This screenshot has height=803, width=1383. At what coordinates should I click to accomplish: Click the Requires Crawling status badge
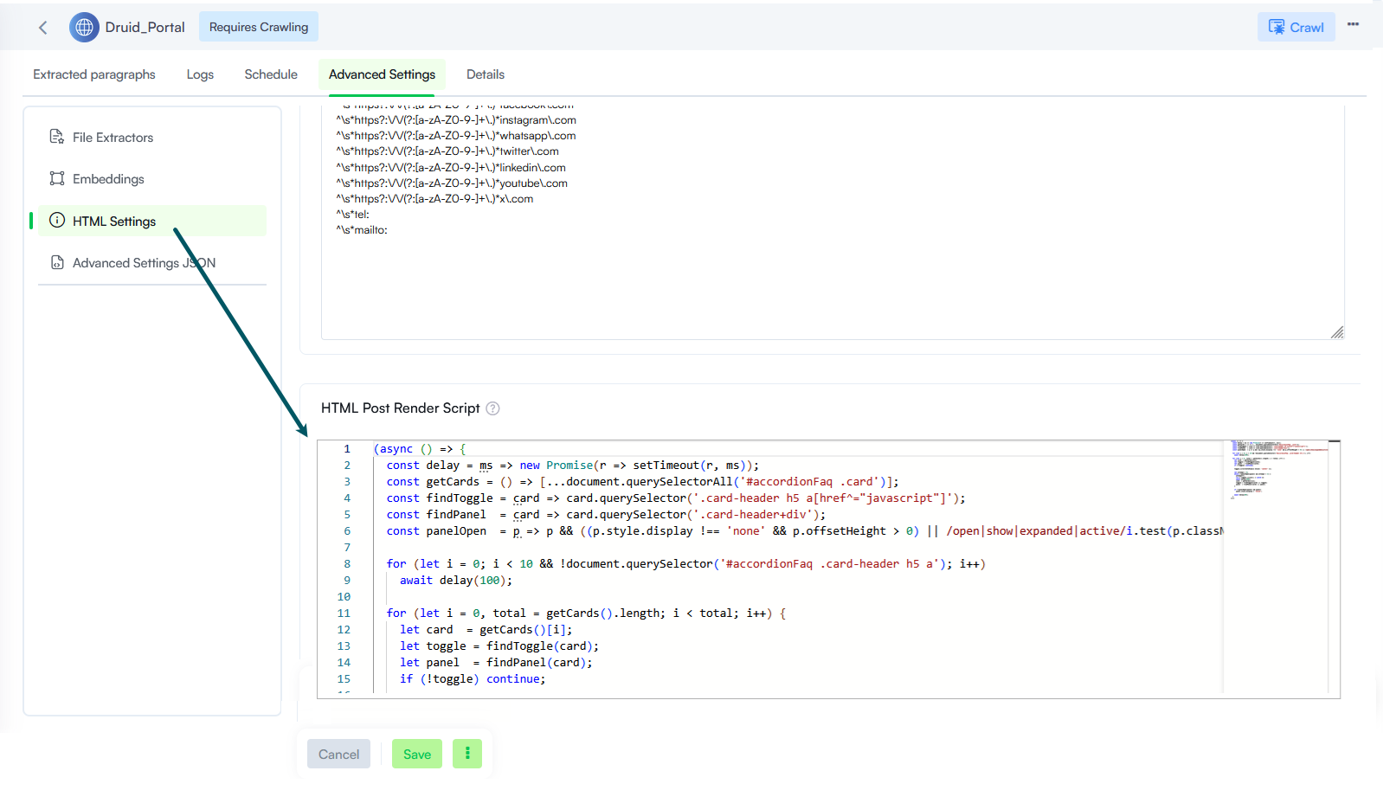pyautogui.click(x=259, y=27)
